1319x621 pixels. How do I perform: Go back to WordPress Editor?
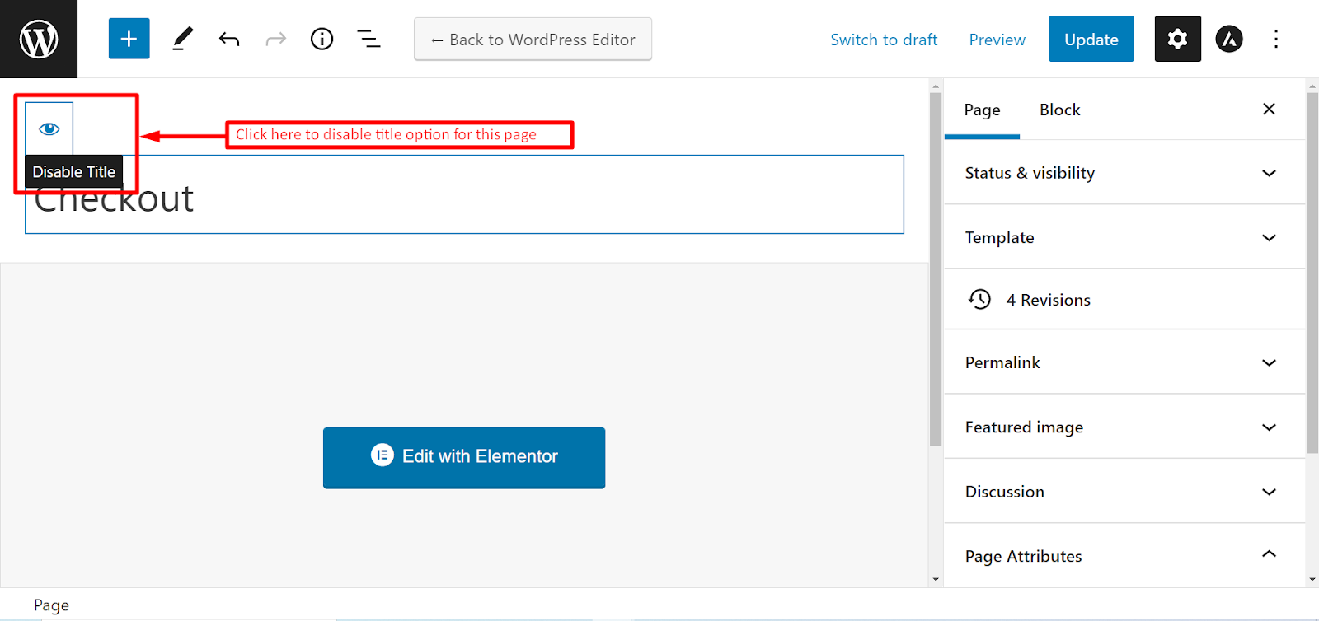(x=533, y=40)
